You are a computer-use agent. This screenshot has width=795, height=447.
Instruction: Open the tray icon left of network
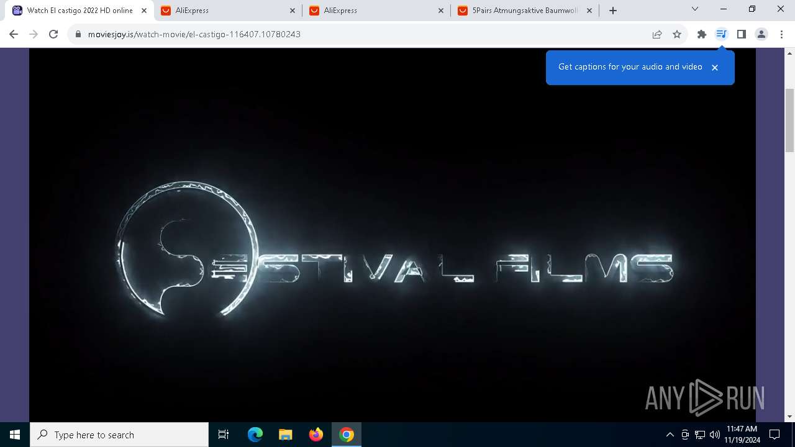[x=685, y=435]
